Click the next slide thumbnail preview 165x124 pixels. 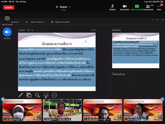136,50
